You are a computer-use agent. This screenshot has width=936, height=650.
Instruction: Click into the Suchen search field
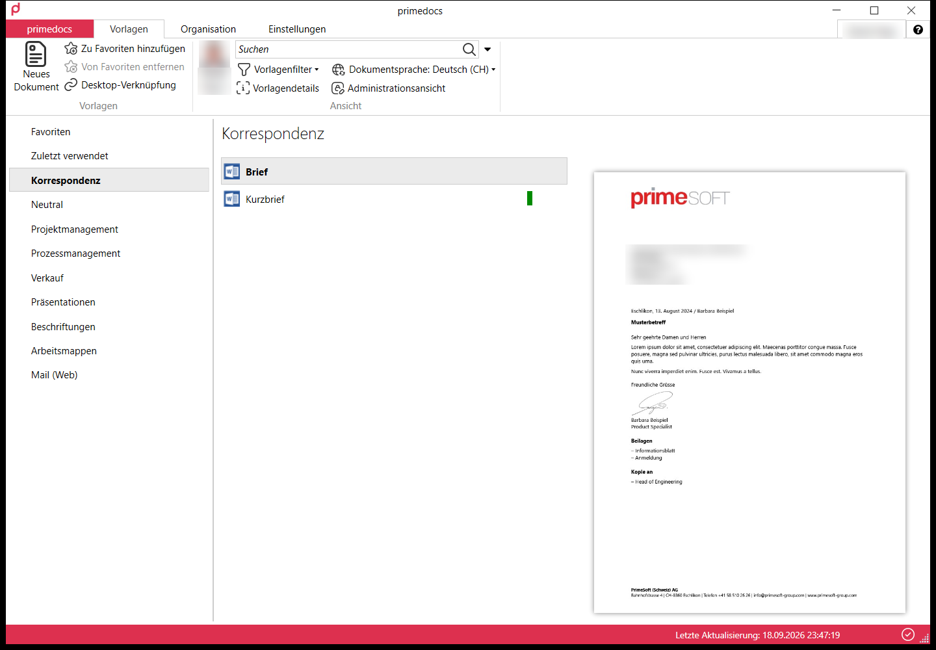tap(348, 49)
